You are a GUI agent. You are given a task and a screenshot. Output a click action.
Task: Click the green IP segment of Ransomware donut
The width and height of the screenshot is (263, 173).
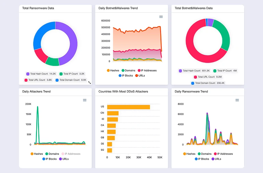[x=52, y=61]
